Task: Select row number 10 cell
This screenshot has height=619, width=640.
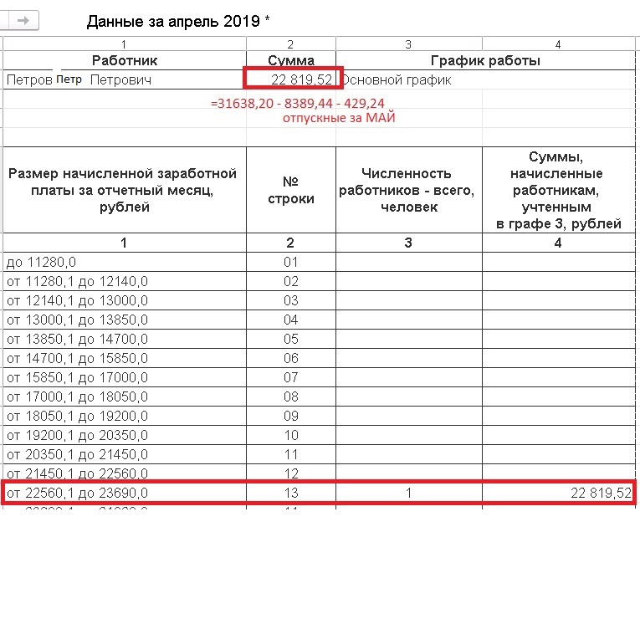Action: (x=291, y=435)
